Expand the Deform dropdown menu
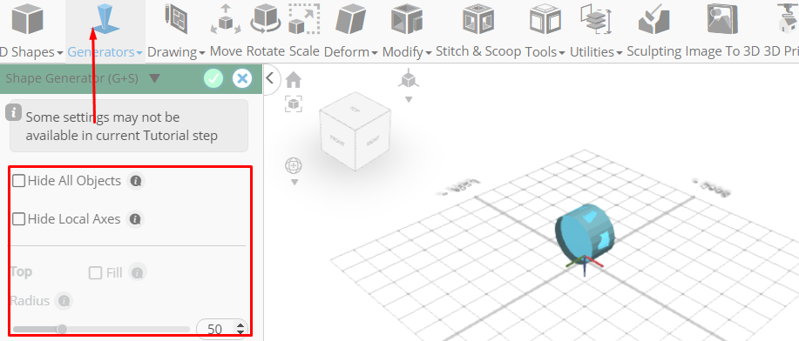 [351, 52]
